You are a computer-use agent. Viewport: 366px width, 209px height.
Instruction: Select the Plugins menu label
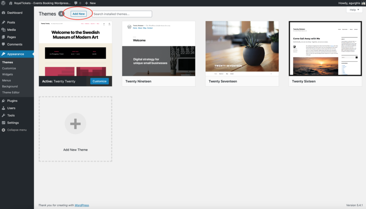[12, 101]
